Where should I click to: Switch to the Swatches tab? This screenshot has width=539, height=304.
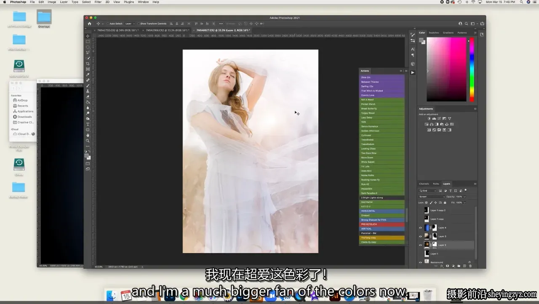click(434, 32)
